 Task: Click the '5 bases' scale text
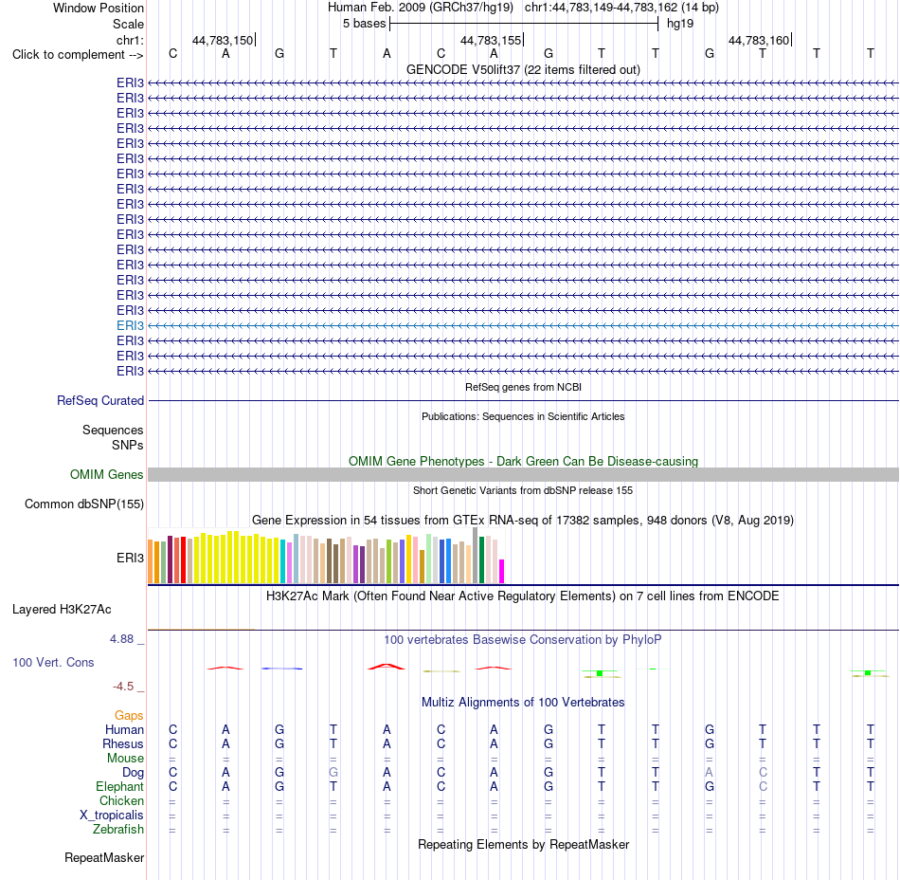click(x=365, y=24)
